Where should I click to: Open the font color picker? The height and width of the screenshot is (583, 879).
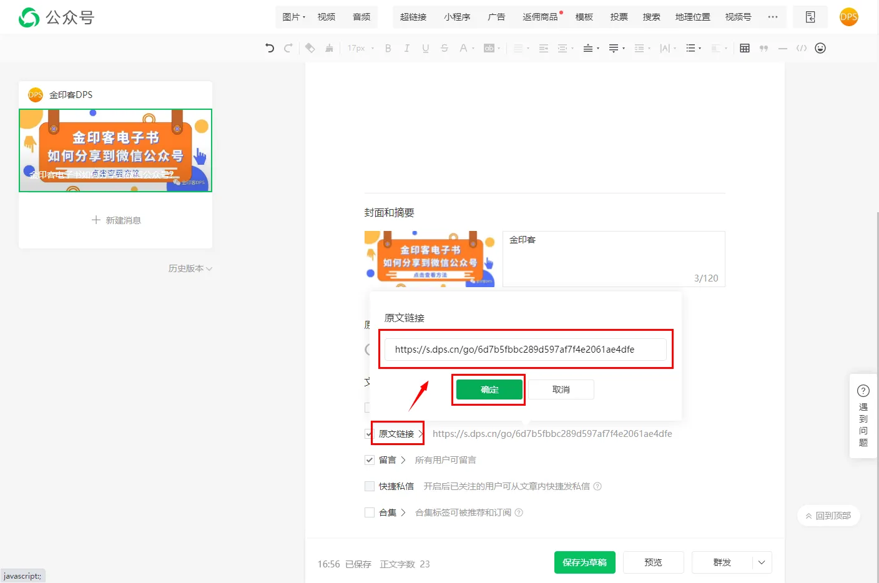466,48
